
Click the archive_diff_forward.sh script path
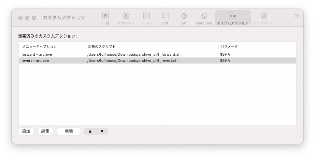click(x=134, y=54)
